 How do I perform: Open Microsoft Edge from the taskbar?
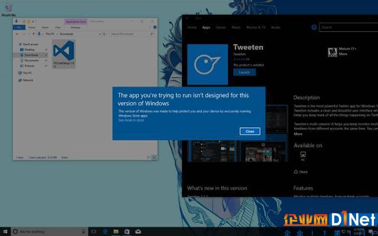(x=105, y=232)
